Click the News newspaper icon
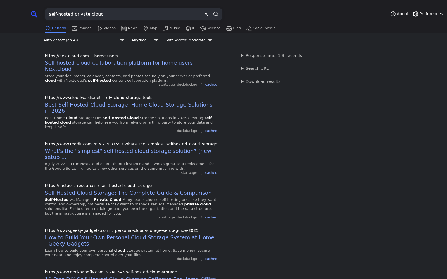Image resolution: width=447 pixels, height=279 pixels. pos(124,28)
